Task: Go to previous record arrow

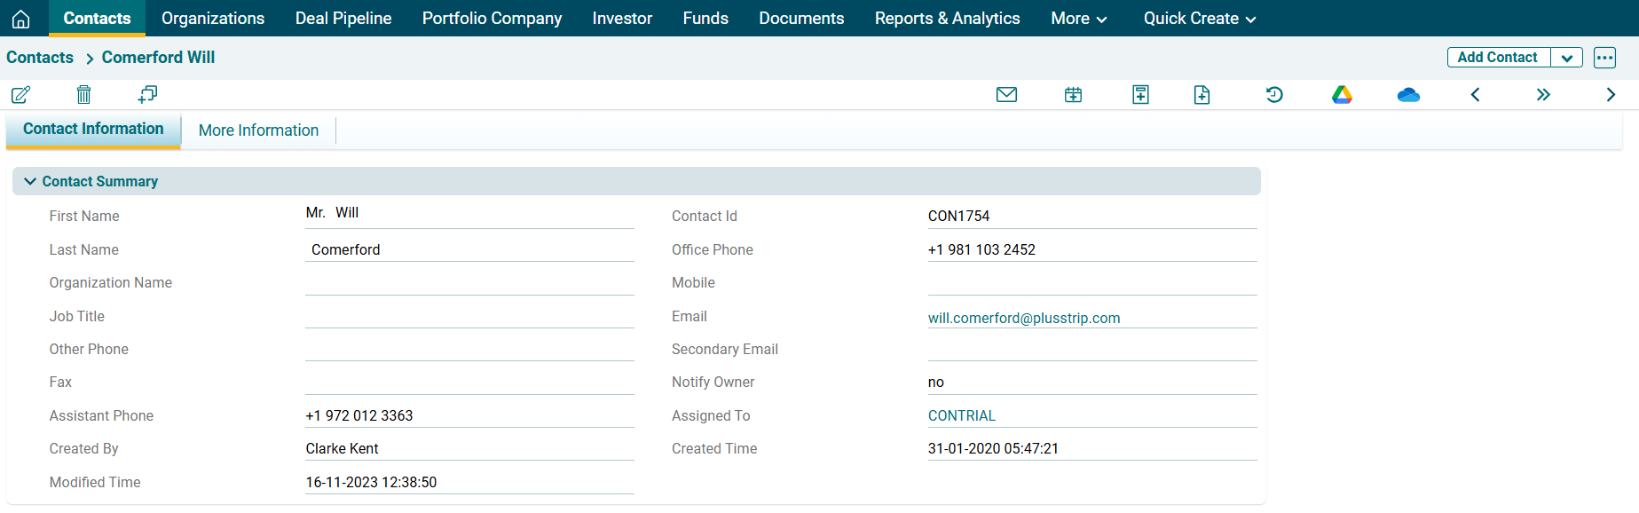Action: pyautogui.click(x=1475, y=95)
